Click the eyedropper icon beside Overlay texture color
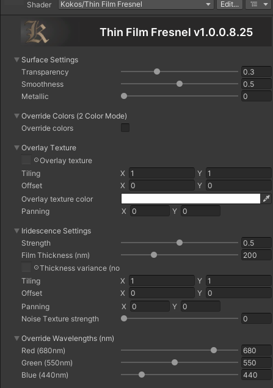 (x=266, y=199)
